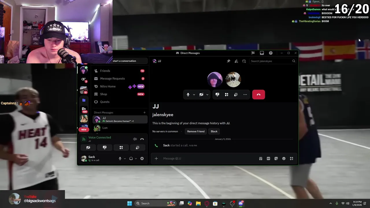Mute mic in Sack user panel
Viewport: 370px width, 208px height.
click(120, 158)
